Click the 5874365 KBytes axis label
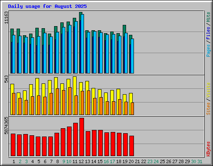The width and height of the screenshot is (213, 166). click(6, 125)
